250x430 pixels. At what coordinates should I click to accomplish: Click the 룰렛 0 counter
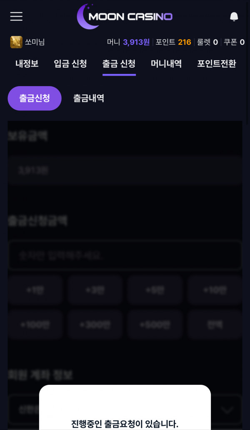click(x=207, y=42)
